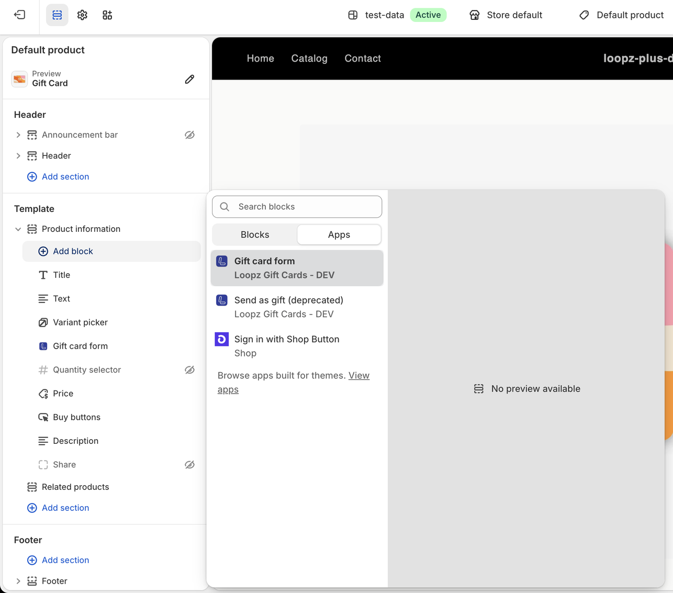Open the Sections panel icon
This screenshot has width=673, height=593.
click(x=57, y=15)
